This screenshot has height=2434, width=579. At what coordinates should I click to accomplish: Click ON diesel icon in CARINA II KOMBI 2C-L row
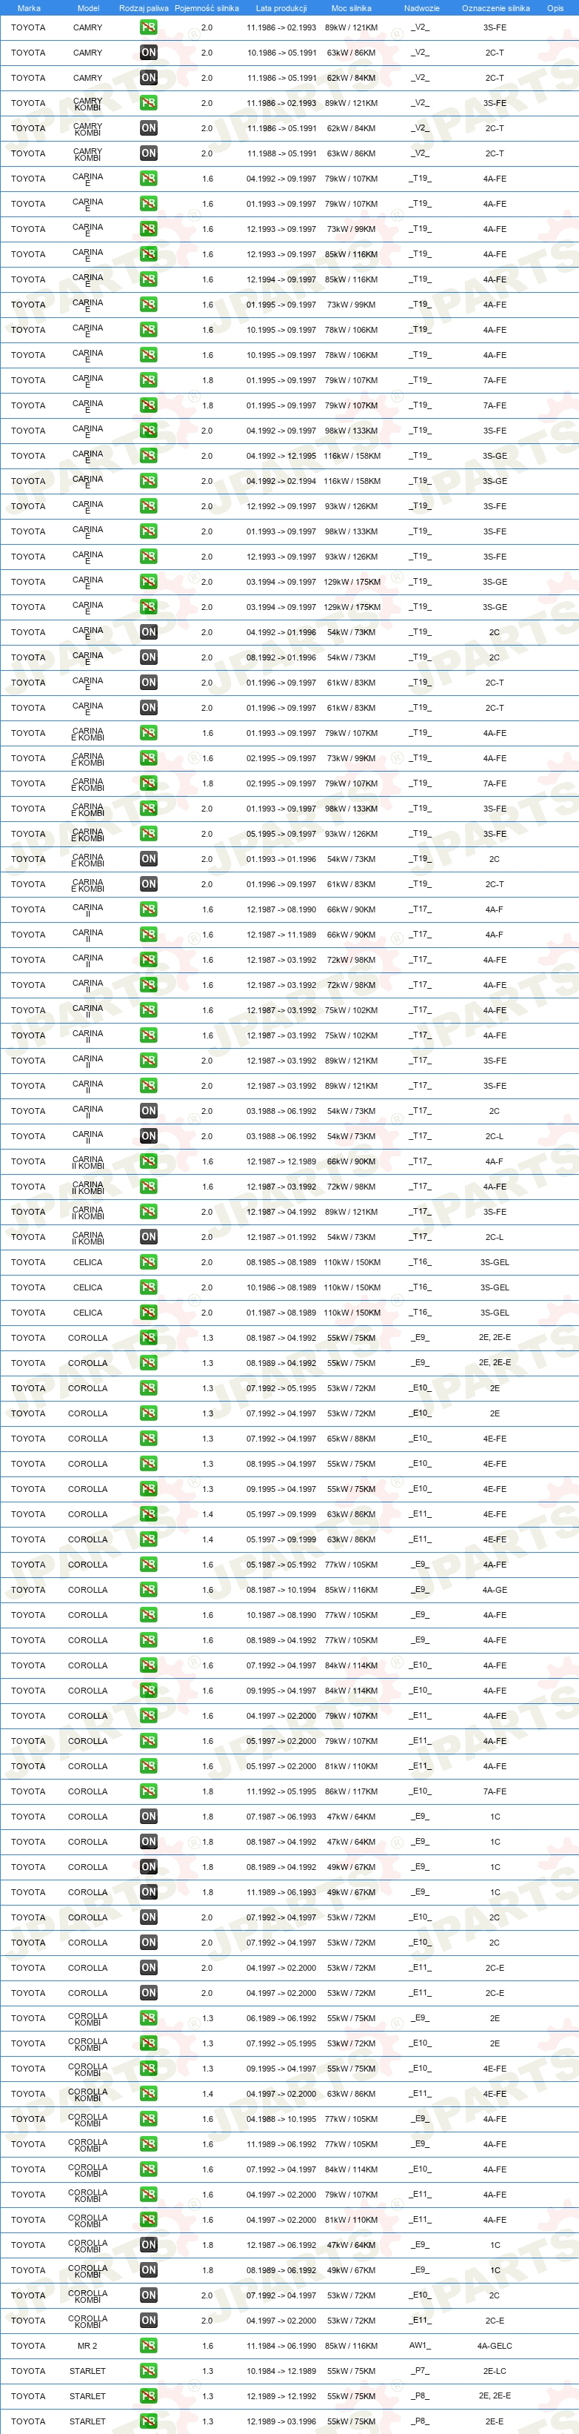[x=148, y=1237]
